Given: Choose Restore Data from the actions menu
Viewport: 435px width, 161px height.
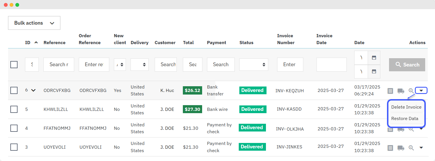Looking at the screenshot, I should [x=405, y=119].
